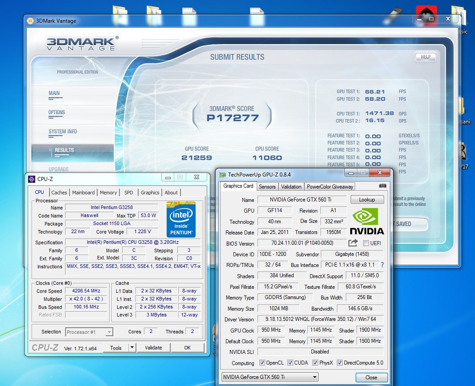Click the 3DMark Vantage title bar icon

[30, 21]
